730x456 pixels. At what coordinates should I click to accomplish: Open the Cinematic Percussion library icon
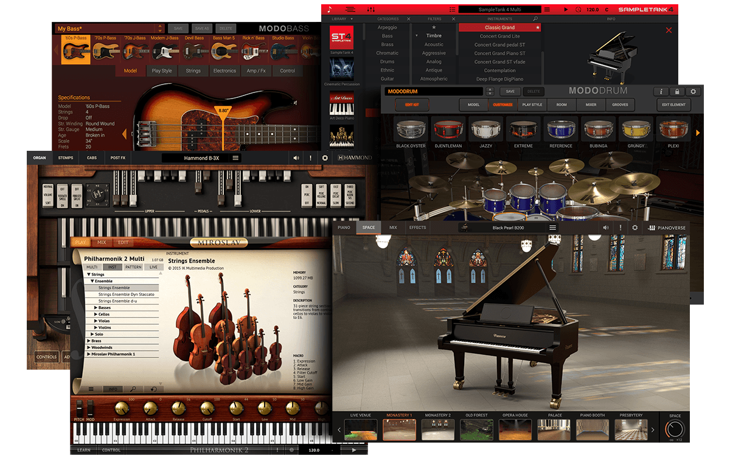click(341, 68)
